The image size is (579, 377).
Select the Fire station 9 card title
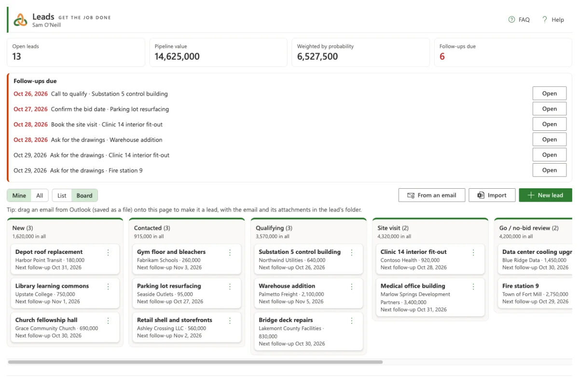click(x=521, y=286)
